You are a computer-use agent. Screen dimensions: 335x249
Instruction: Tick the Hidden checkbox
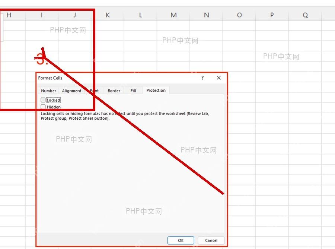point(43,107)
